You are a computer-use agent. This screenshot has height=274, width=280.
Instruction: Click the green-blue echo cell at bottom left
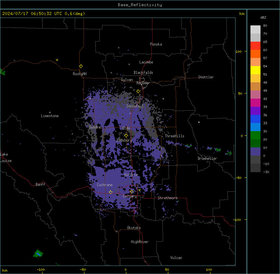pyautogui.click(x=38, y=253)
